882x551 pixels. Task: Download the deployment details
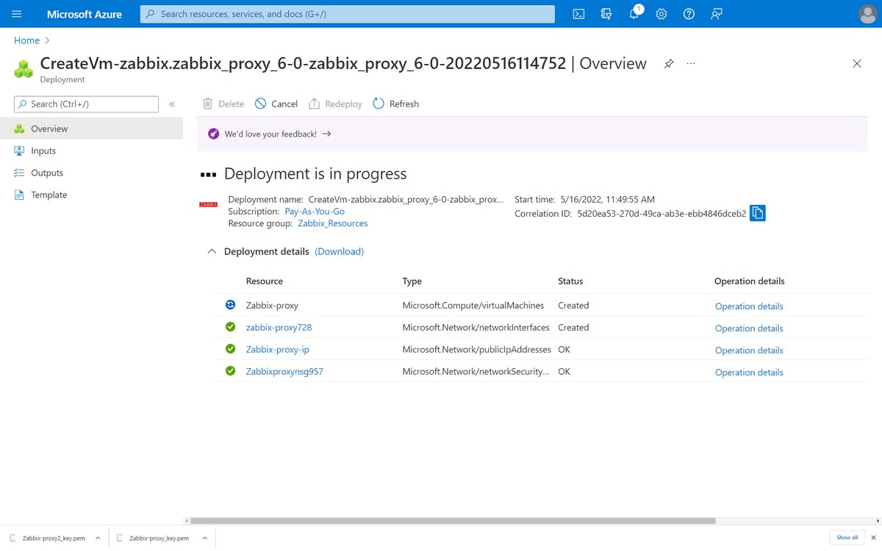(x=340, y=251)
